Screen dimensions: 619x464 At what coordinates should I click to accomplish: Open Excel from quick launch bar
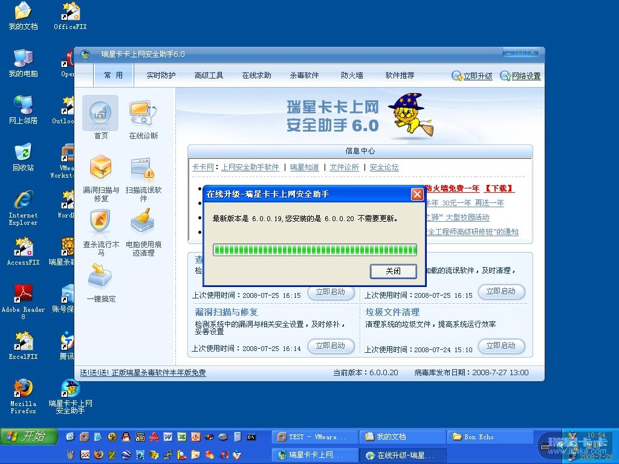(x=181, y=437)
